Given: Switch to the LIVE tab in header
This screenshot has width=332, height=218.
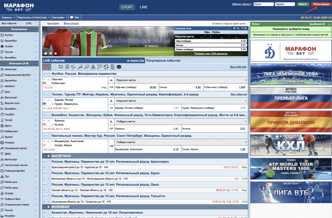Looking at the screenshot, I should [143, 7].
